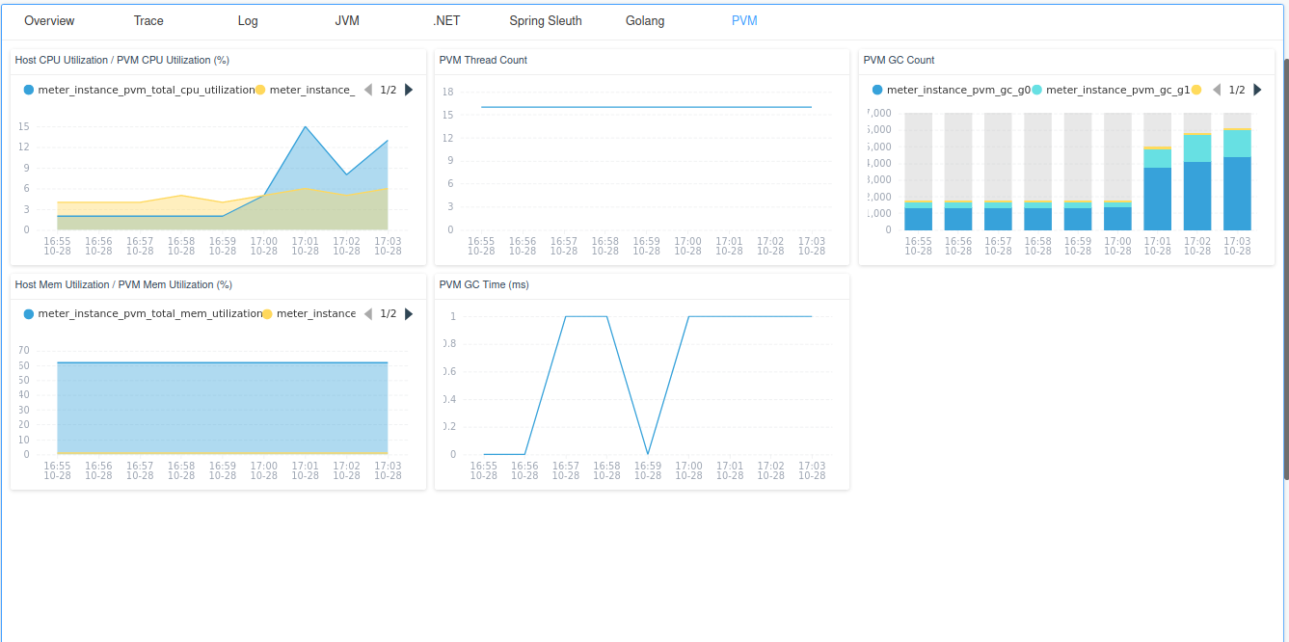This screenshot has height=642, width=1289.
Task: Switch to the Overview tab
Action: tap(49, 20)
